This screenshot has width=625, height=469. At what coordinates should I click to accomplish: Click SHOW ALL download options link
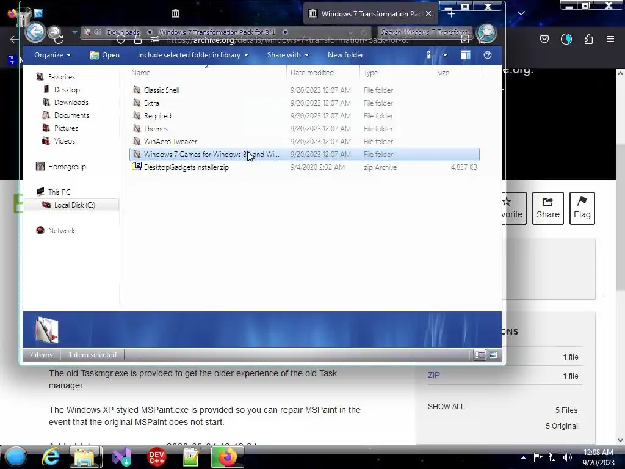click(446, 407)
